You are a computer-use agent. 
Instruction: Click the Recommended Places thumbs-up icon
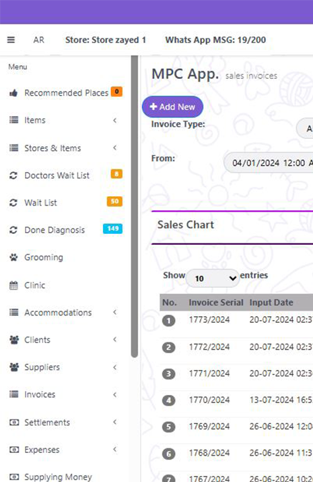click(13, 93)
